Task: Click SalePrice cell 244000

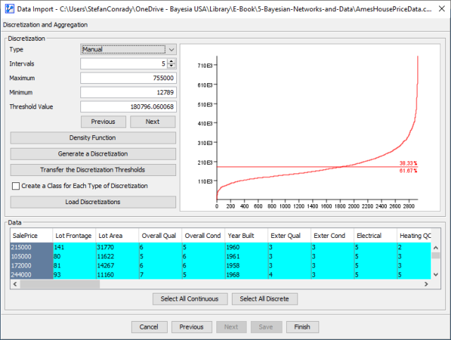Action: click(32, 275)
